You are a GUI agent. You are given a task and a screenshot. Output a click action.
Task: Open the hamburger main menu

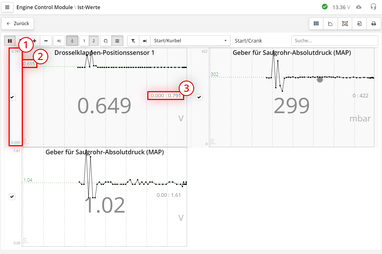[7, 7]
